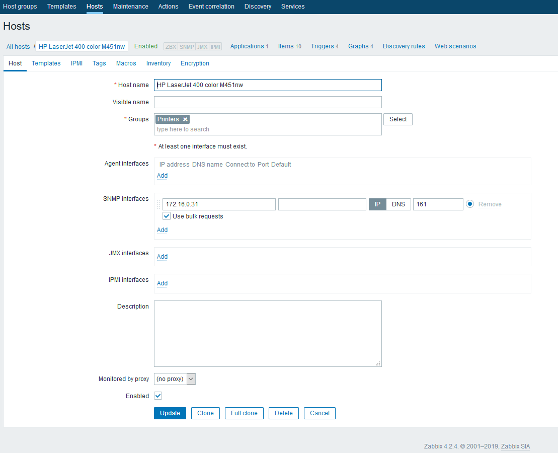Switch connect-to mode to IP

point(377,204)
